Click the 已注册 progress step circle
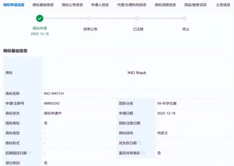This screenshot has width=234, height=166. click(137, 18)
